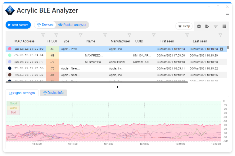Toggle the Good legend entry
Viewport: 235px width, 156px height.
point(13,103)
